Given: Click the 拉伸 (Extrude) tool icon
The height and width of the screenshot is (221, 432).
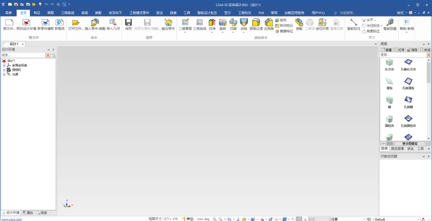Looking at the screenshot, I should (212, 23).
